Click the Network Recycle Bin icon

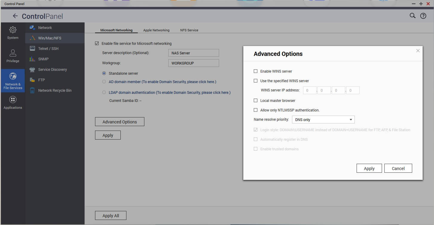32,90
